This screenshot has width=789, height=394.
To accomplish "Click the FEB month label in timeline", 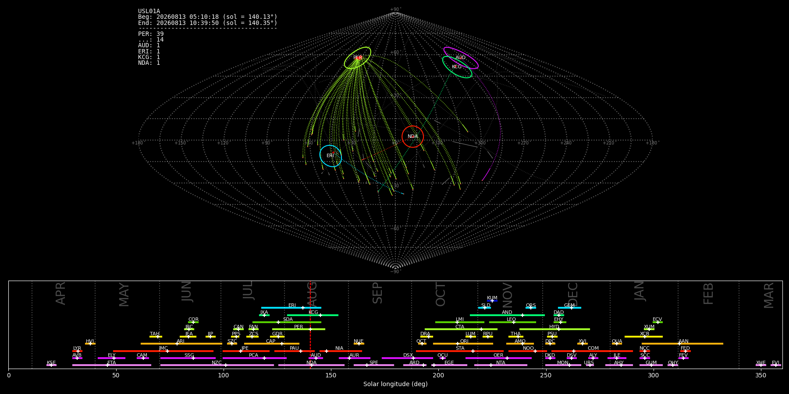I will click(708, 293).
